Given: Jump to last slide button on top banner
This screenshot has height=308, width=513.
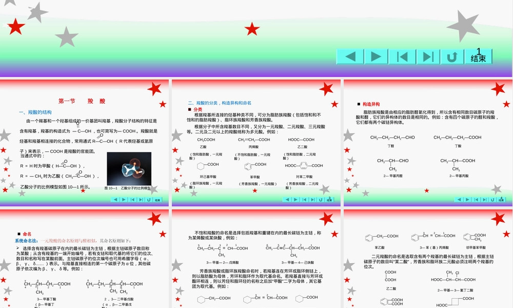Looking at the screenshot, I should [x=428, y=56].
